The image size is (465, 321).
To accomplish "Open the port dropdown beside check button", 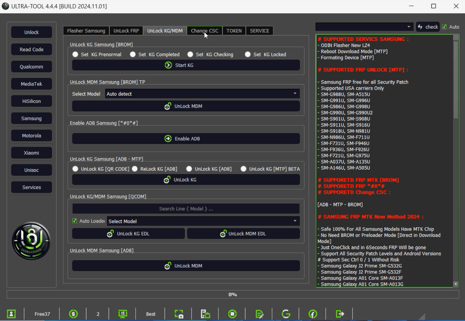I will tap(364, 27).
